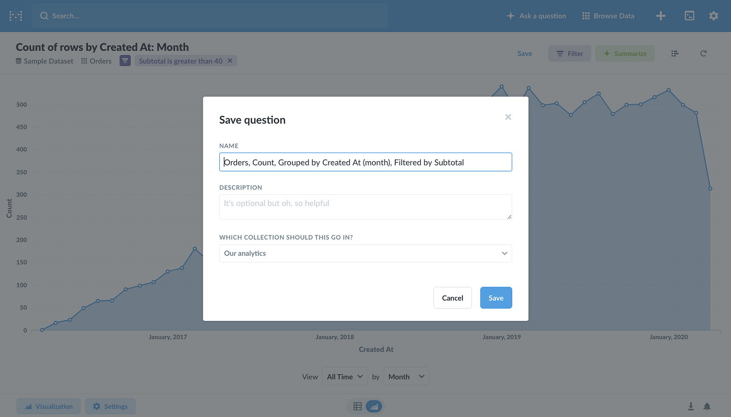Remove the Subtotal filter with its X icon
Screen dimensions: 731x417
pos(230,60)
